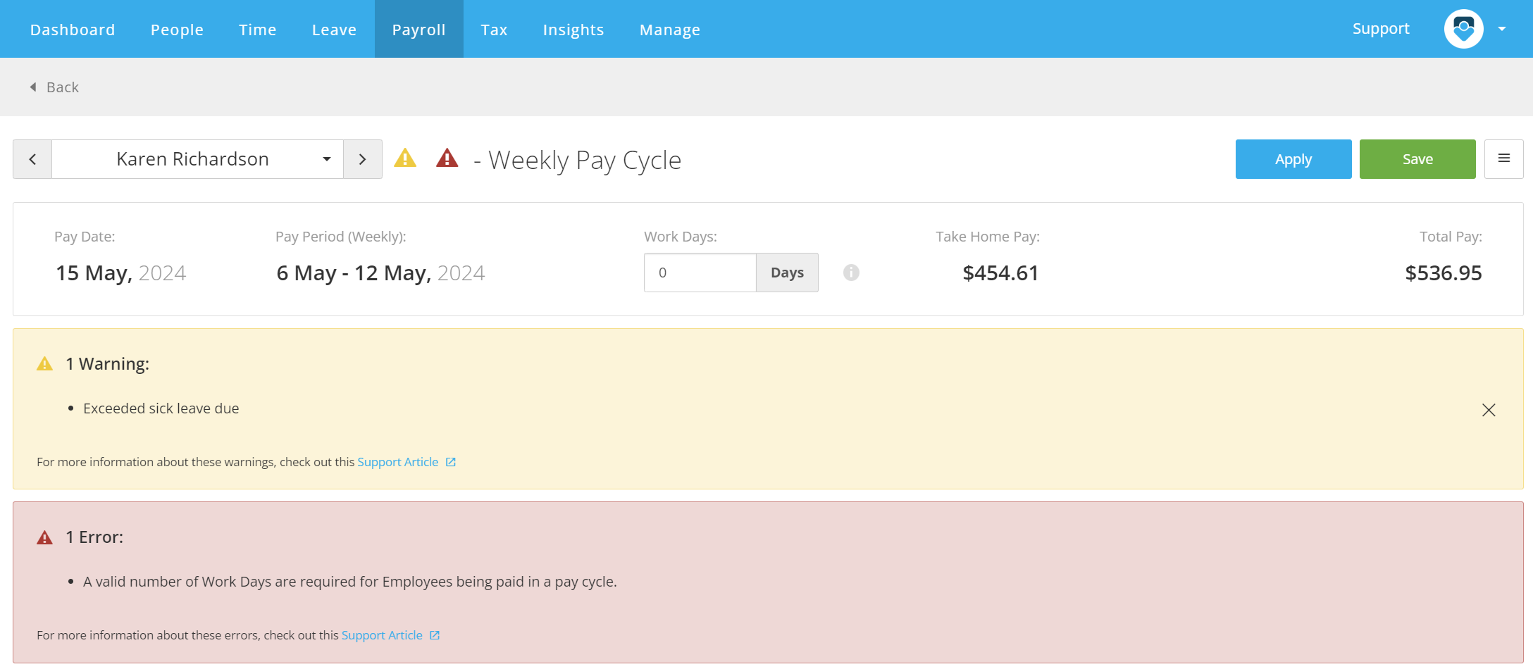
Task: Click the Work Days info icon
Action: click(x=851, y=273)
